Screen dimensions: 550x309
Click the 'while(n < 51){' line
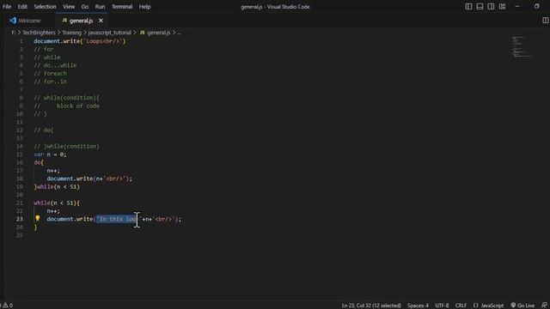[57, 203]
